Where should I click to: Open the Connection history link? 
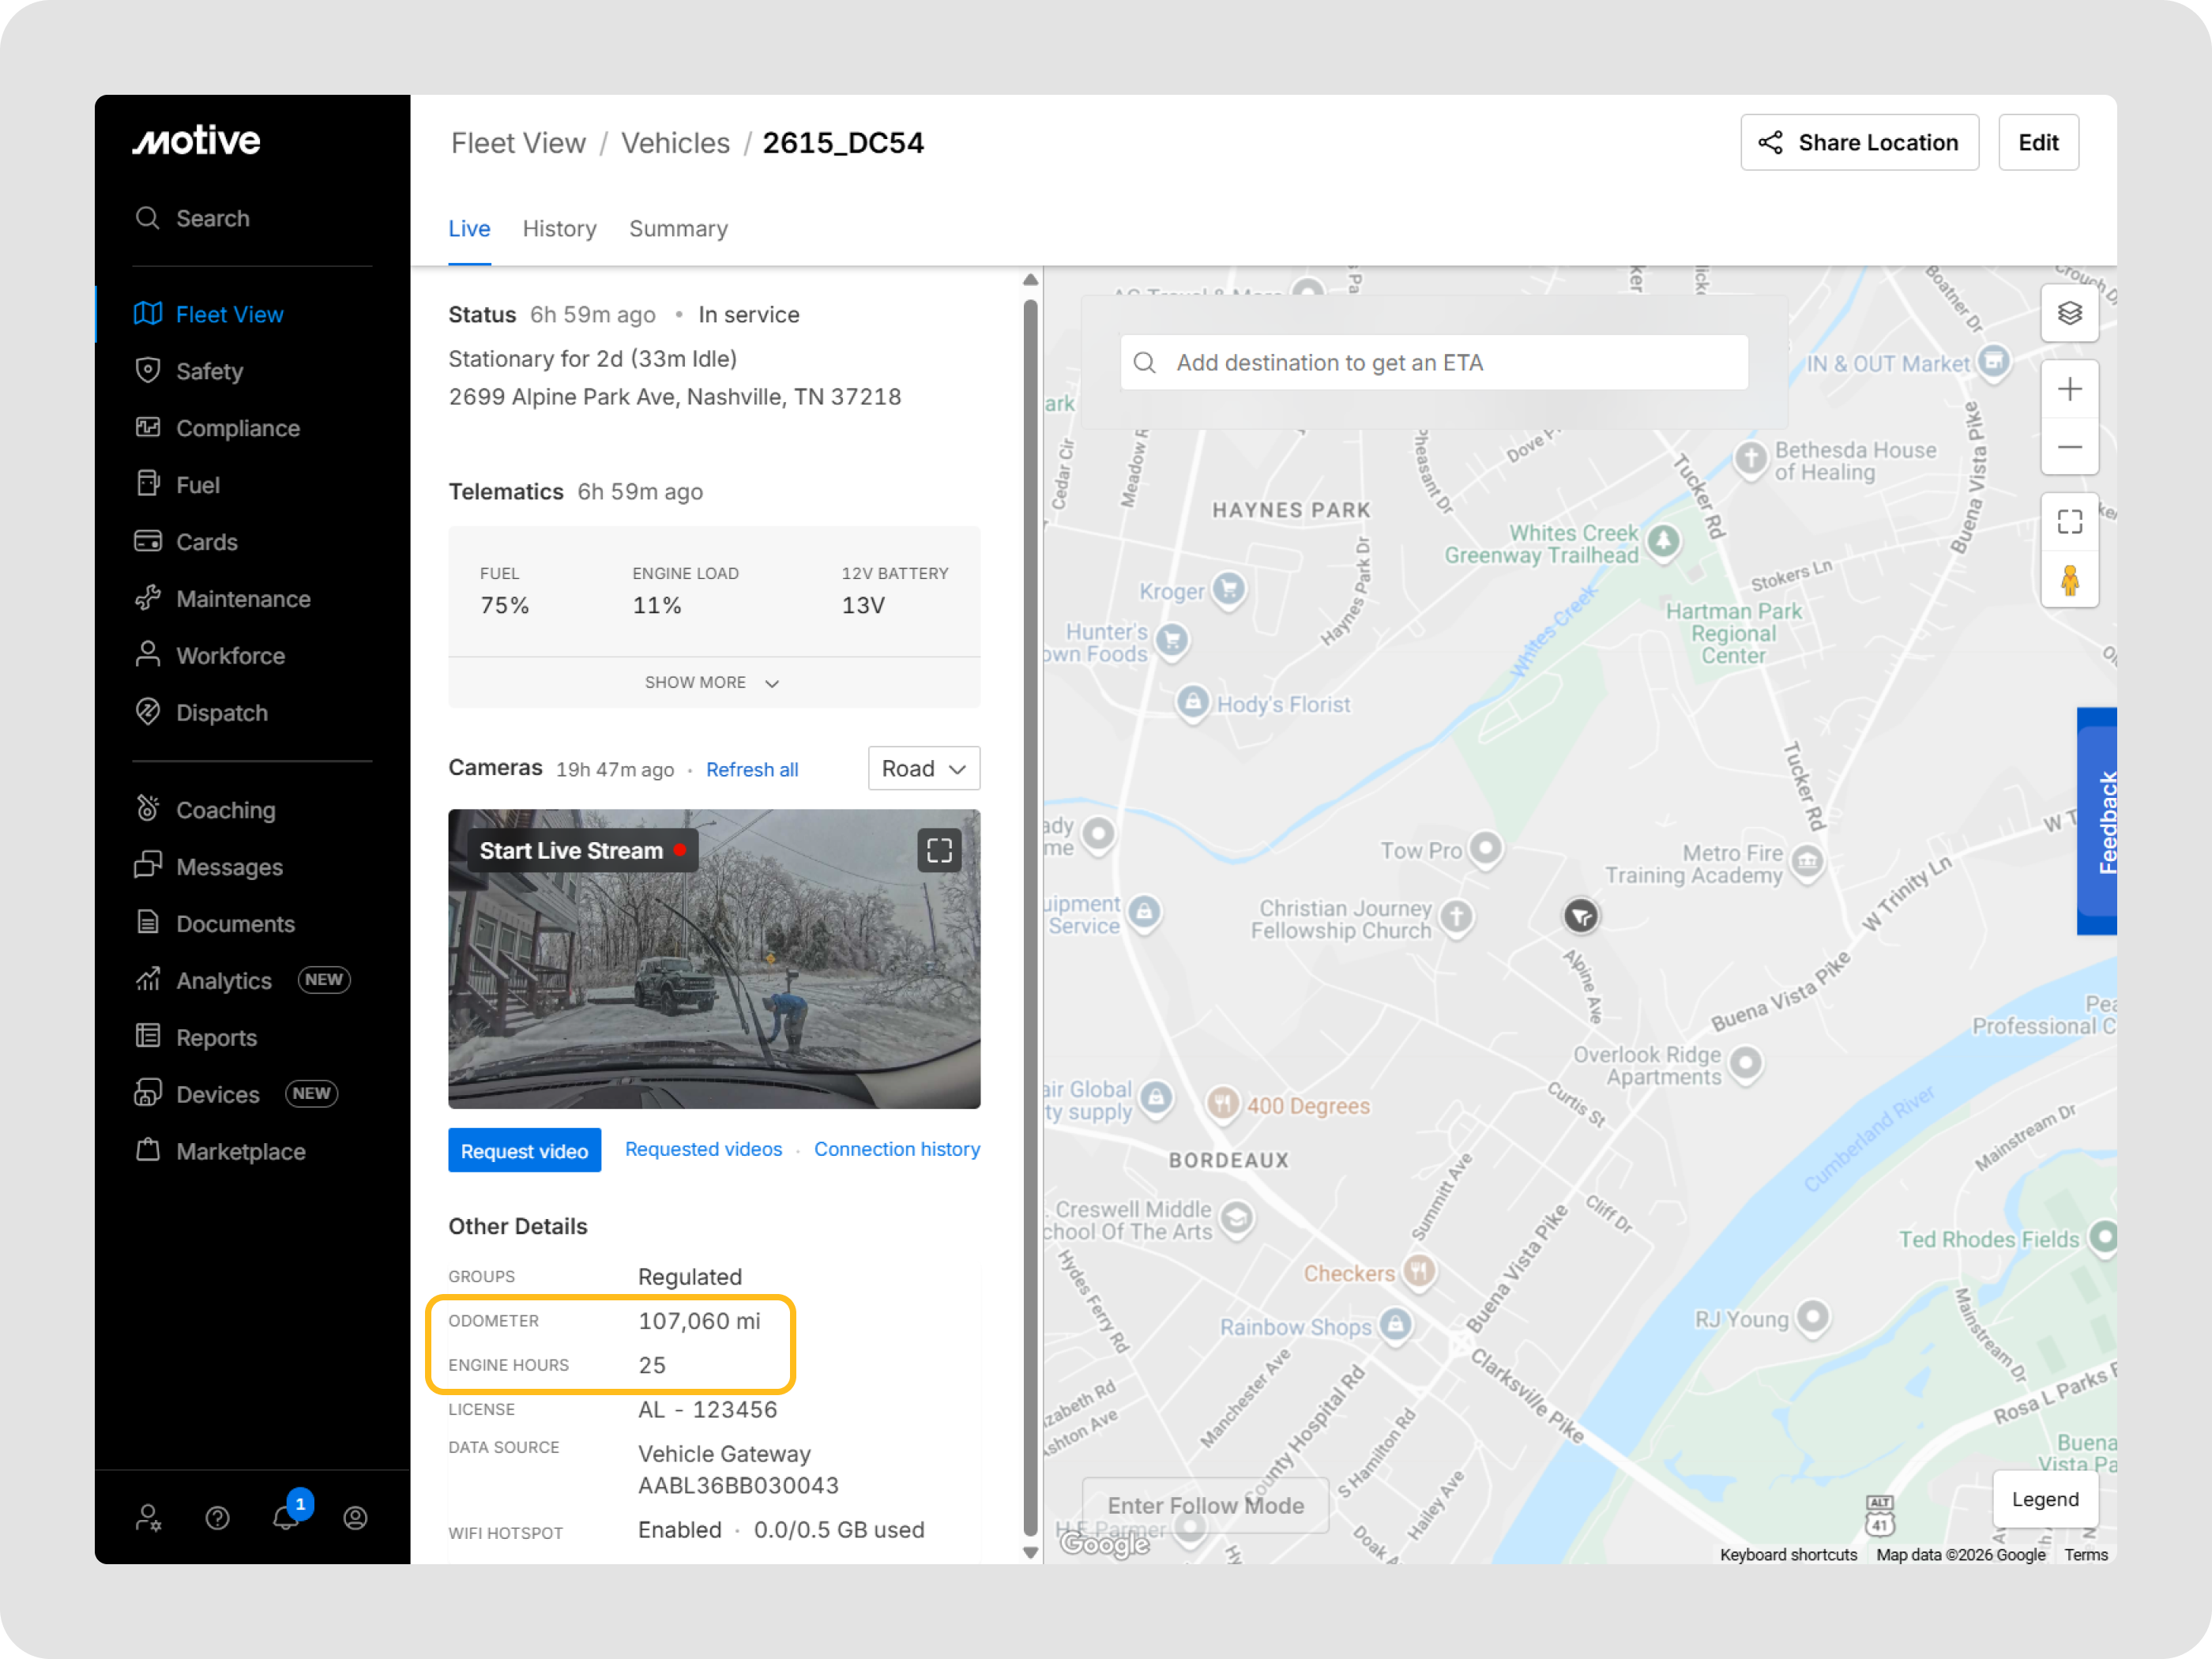click(x=896, y=1149)
